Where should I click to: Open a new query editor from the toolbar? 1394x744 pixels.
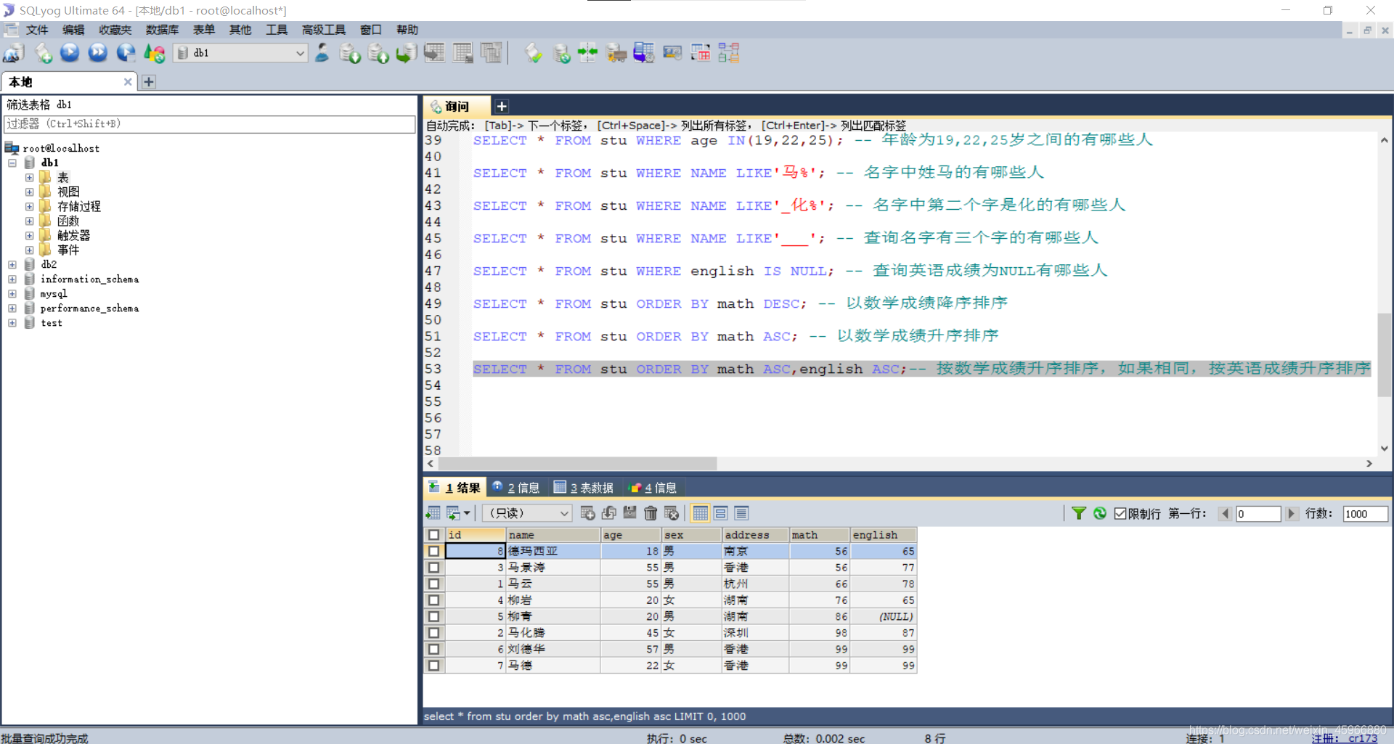click(x=44, y=53)
